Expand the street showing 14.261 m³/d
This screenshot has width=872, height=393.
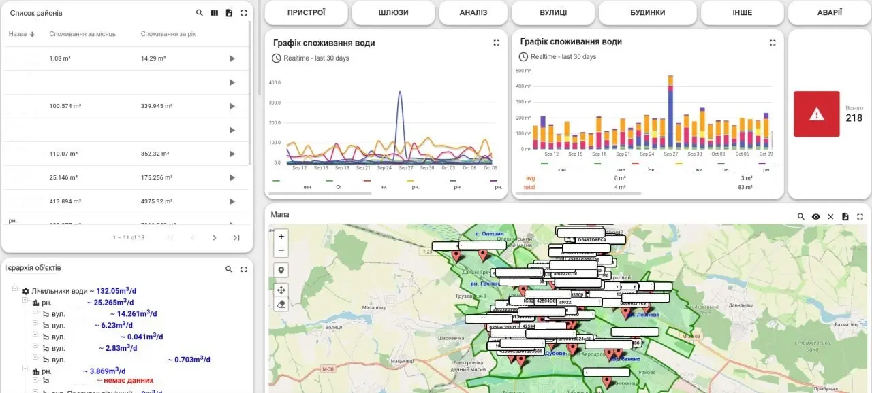click(x=35, y=313)
